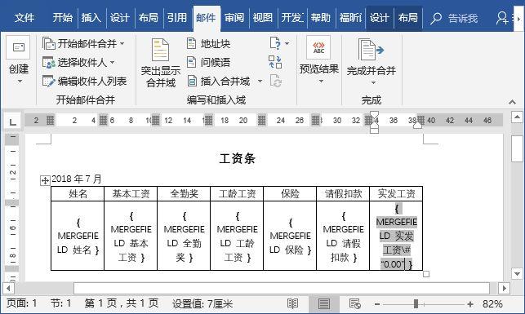Click the Match Fields icon
This screenshot has width=525, height=314.
pyautogui.click(x=275, y=62)
